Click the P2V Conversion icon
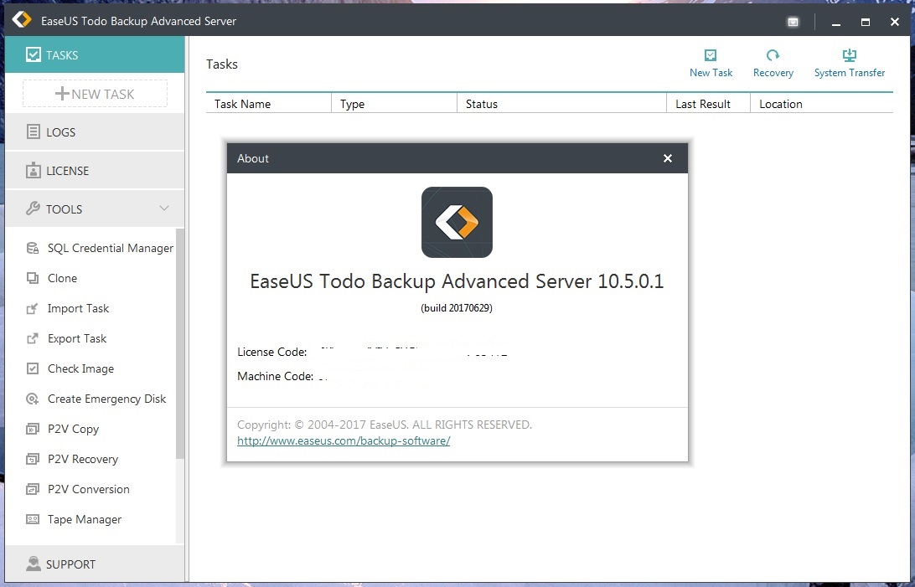The height and width of the screenshot is (587, 915). pos(33,489)
